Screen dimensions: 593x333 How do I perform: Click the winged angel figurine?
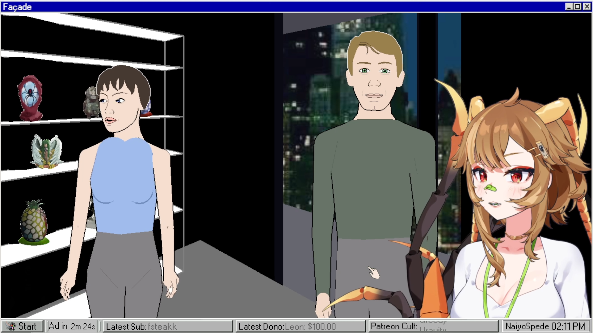[46, 152]
